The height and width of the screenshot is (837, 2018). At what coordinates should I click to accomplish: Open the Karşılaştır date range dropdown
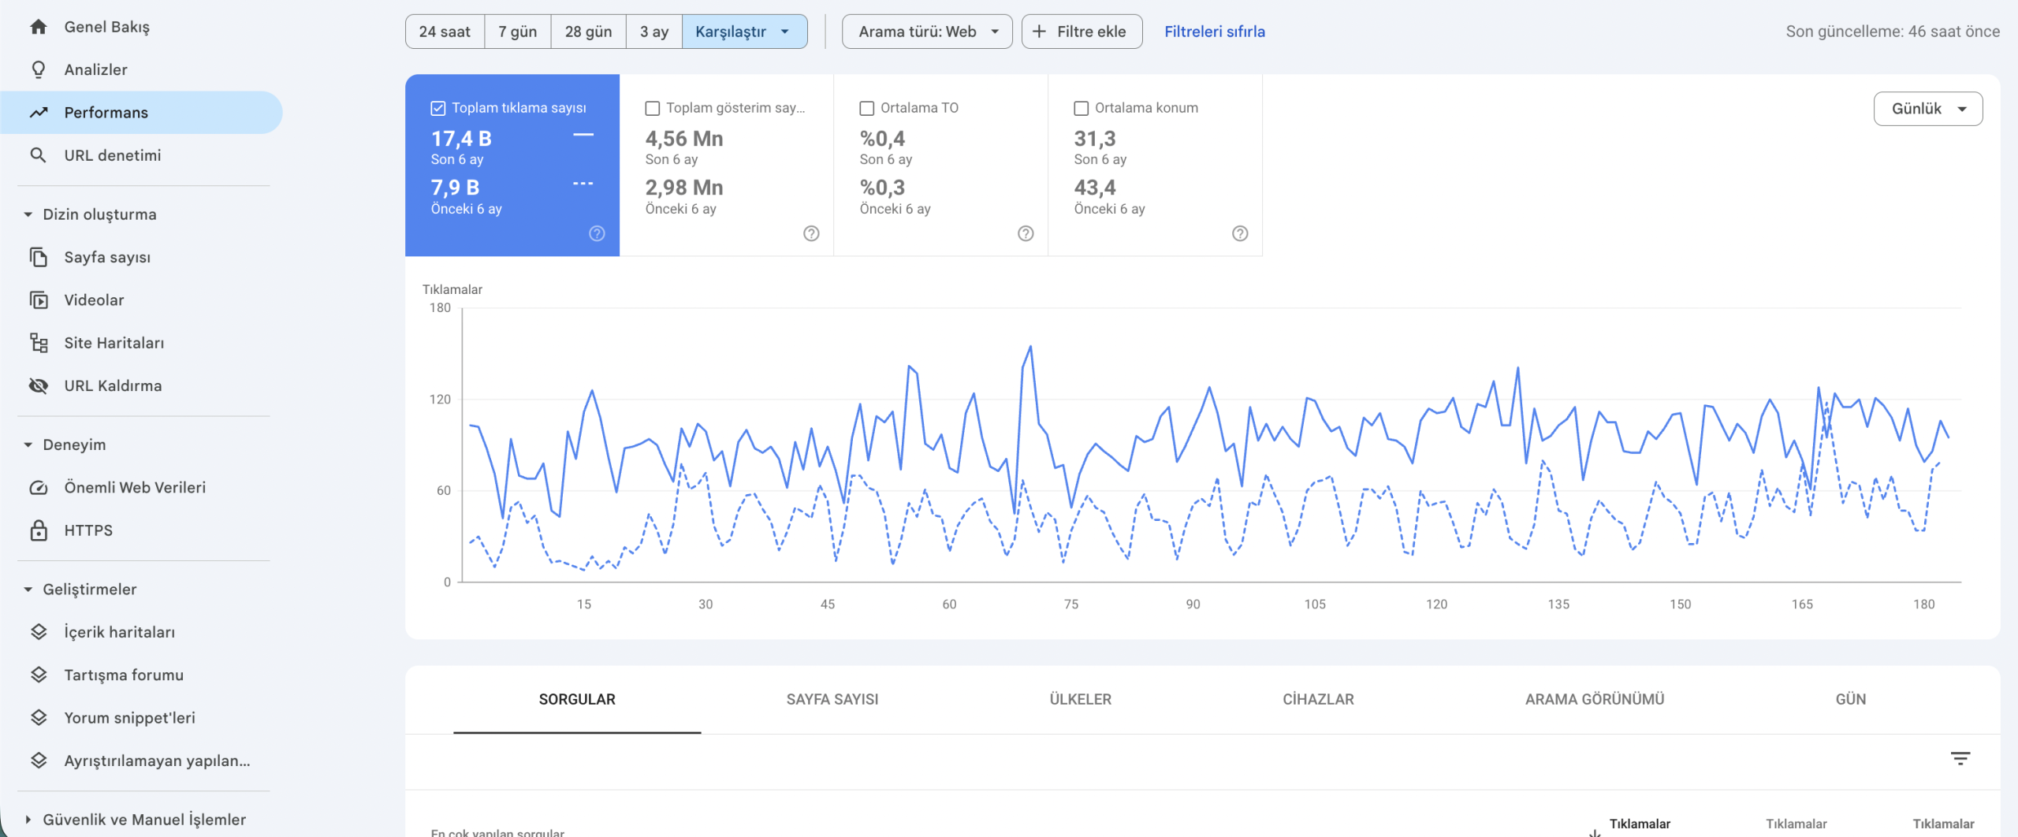pyautogui.click(x=743, y=32)
